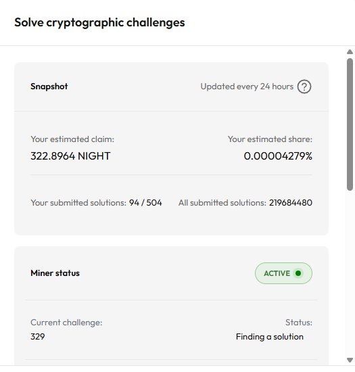Click the Miner status section heading
This screenshot has width=355, height=372.
click(x=55, y=273)
